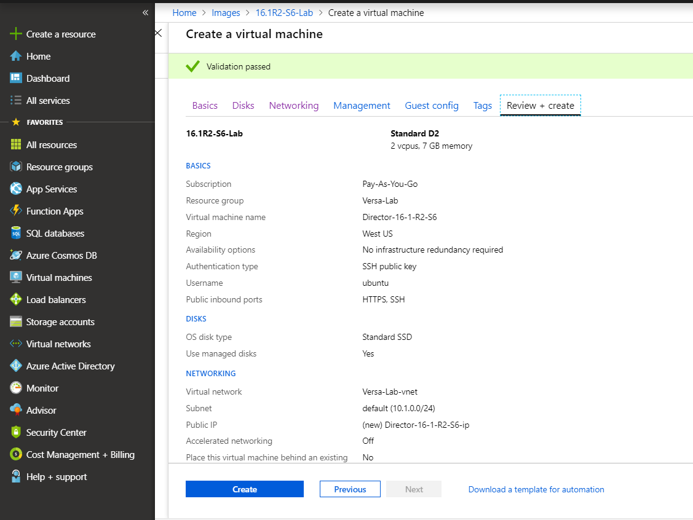Click the Virtual machines label in sidebar
The width and height of the screenshot is (693, 520).
click(x=59, y=277)
